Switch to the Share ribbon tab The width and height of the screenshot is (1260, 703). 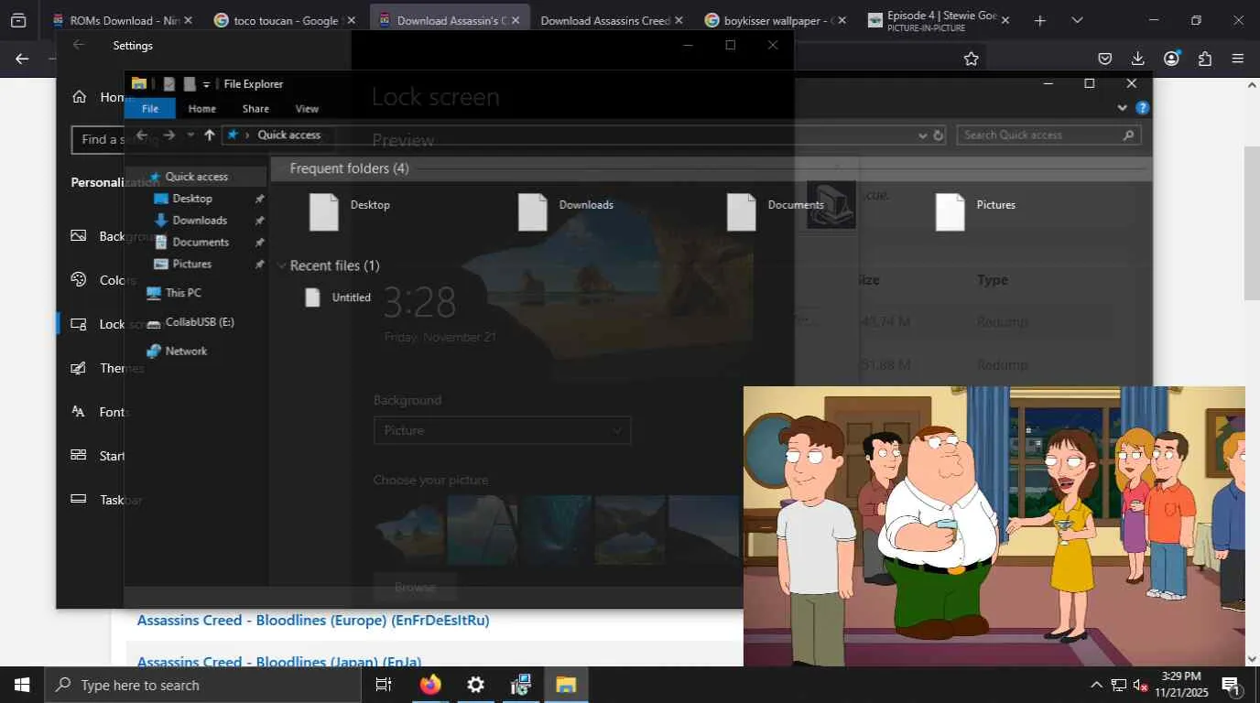[255, 108]
